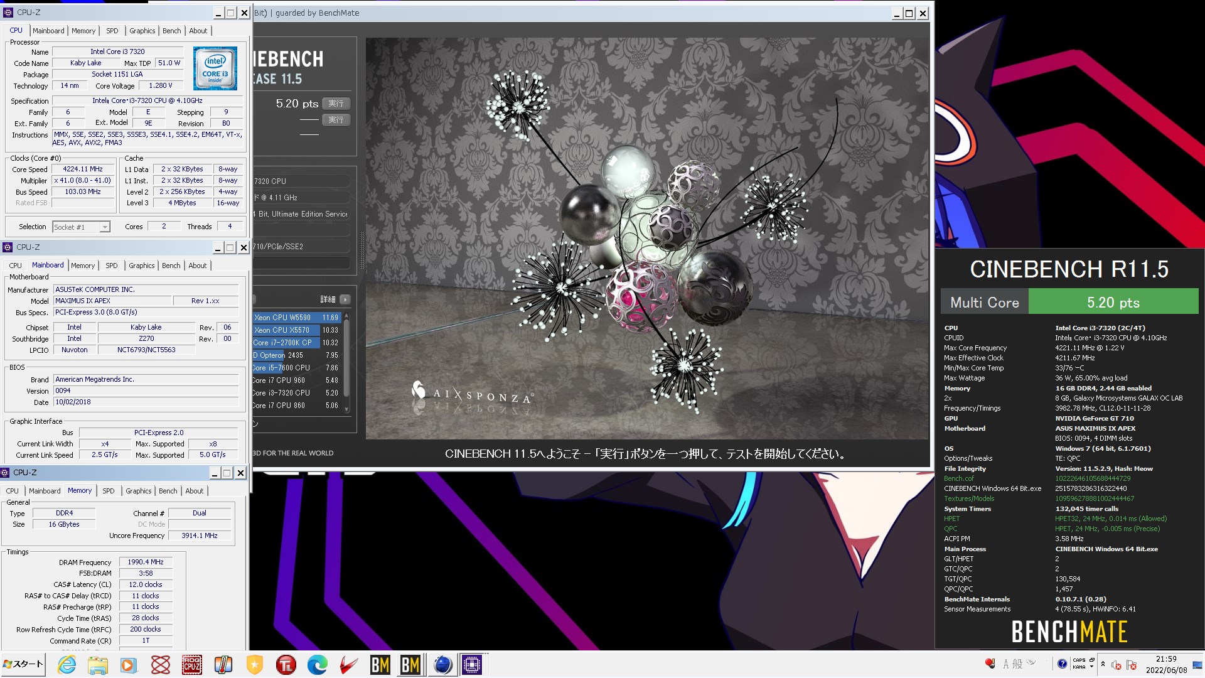Click the DRAM Frequency 1990.4 MHz value

[146, 562]
